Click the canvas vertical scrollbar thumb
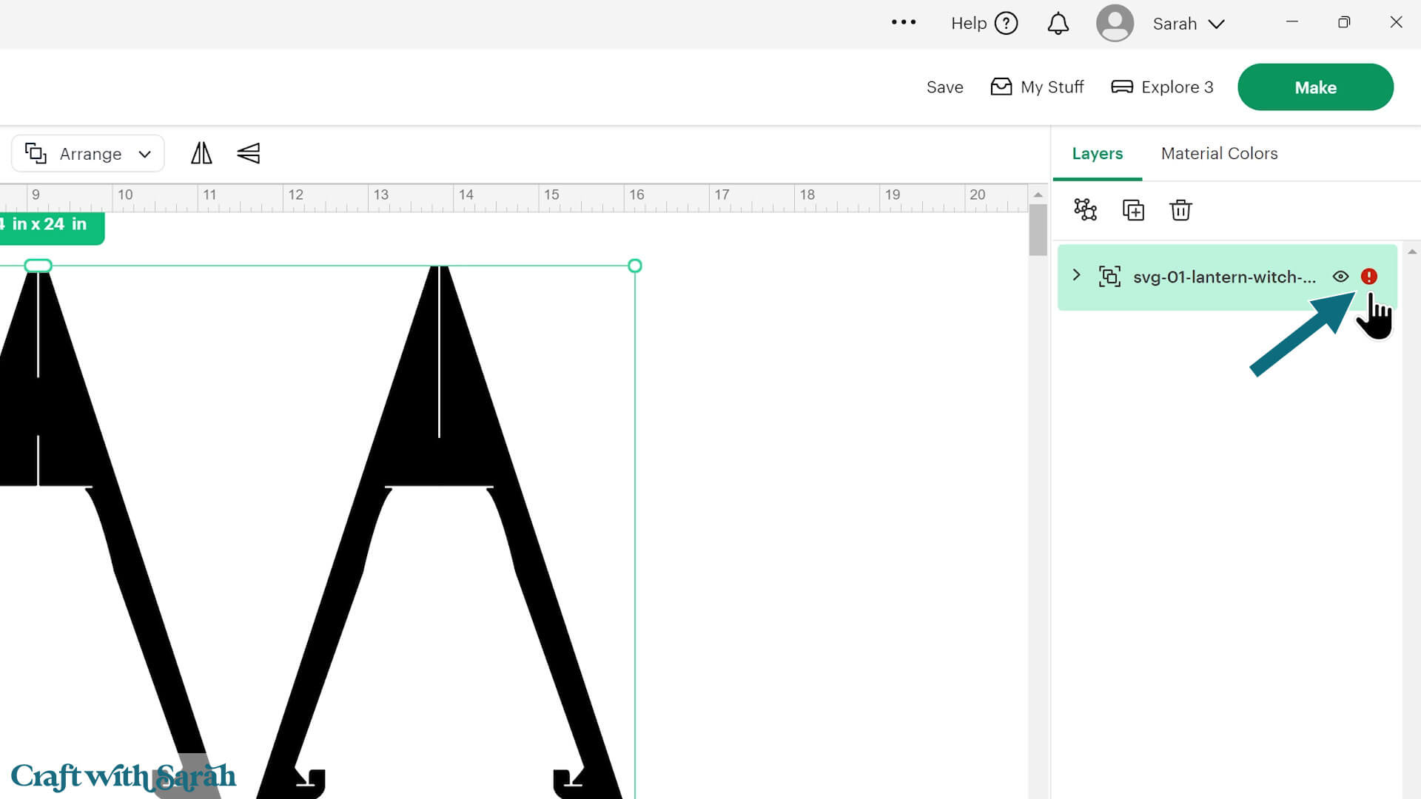Screen dimensions: 1421x799 [x=1038, y=229]
